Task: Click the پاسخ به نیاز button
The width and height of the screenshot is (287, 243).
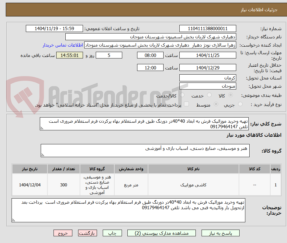Action: point(220,233)
